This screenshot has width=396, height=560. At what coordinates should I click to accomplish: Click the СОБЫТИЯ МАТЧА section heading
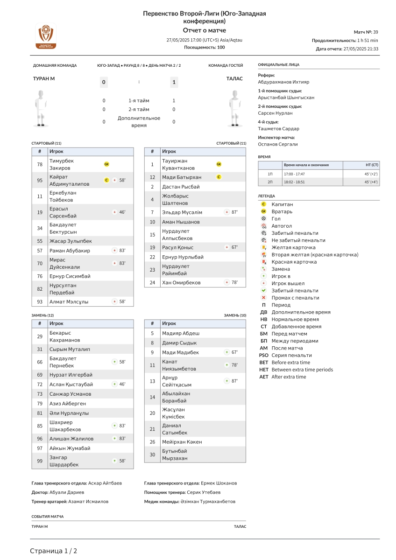48,517
